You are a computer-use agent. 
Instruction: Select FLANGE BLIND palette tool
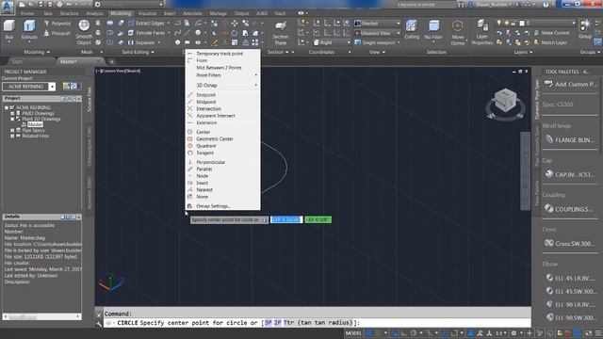coord(570,140)
